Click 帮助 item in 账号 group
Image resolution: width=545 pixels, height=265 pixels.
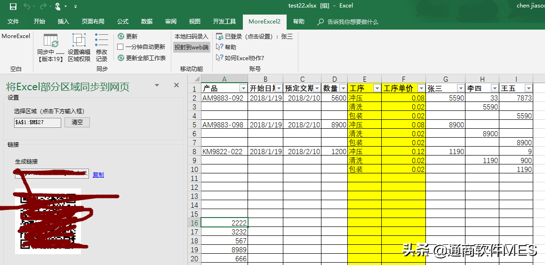pos(226,47)
